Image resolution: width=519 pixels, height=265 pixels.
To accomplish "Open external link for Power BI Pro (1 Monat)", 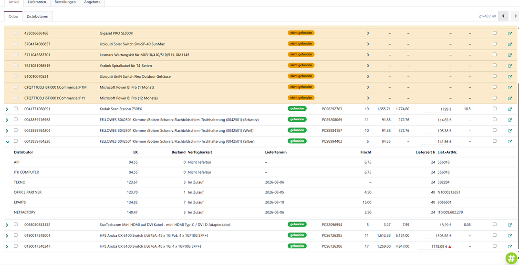I will point(510,87).
